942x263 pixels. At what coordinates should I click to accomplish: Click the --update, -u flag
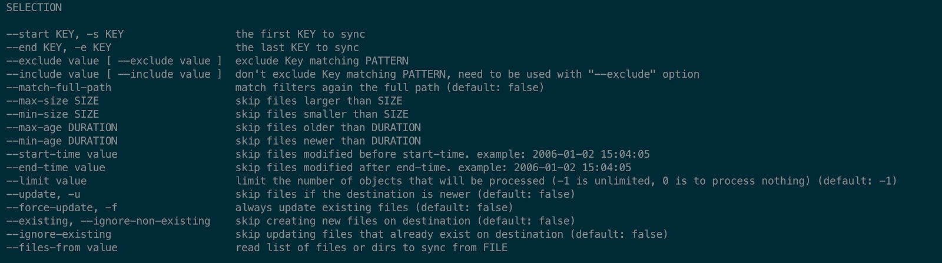43,194
